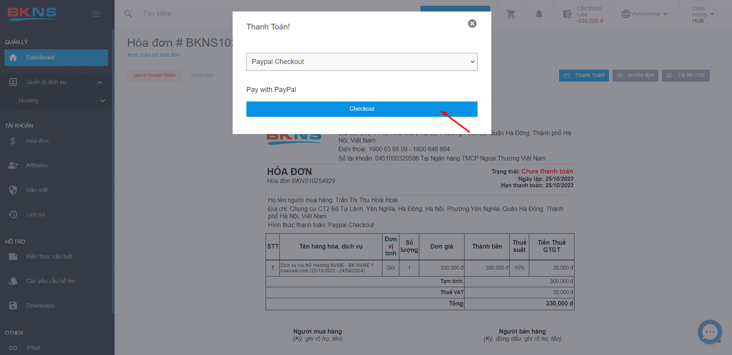Viewport: 732px width, 355px height.
Task: Click Hình thức thanh toán: Paypal Checkout text
Action: tap(321, 225)
